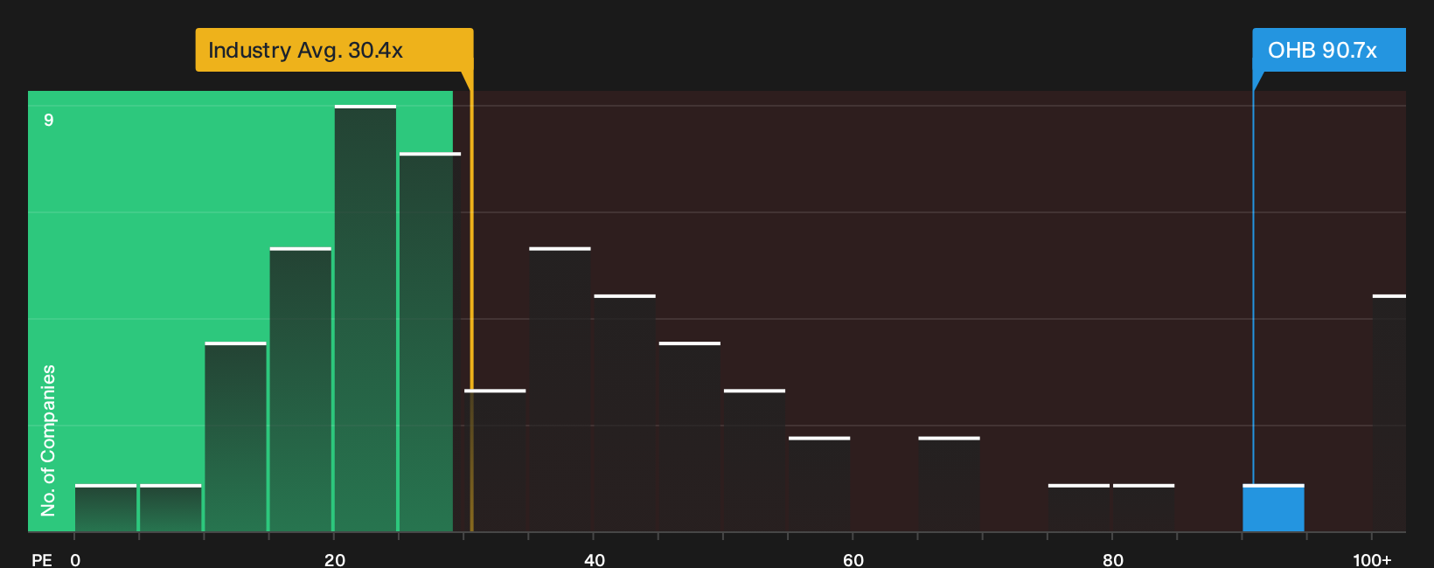The height and width of the screenshot is (568, 1434).
Task: Select the histogram bar at PE 35-40
Action: 560,390
